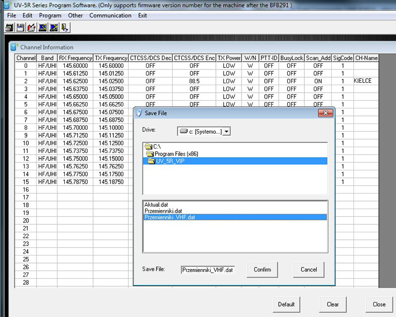
Task: Click the Close button in Channel Information
Action: [379, 304]
